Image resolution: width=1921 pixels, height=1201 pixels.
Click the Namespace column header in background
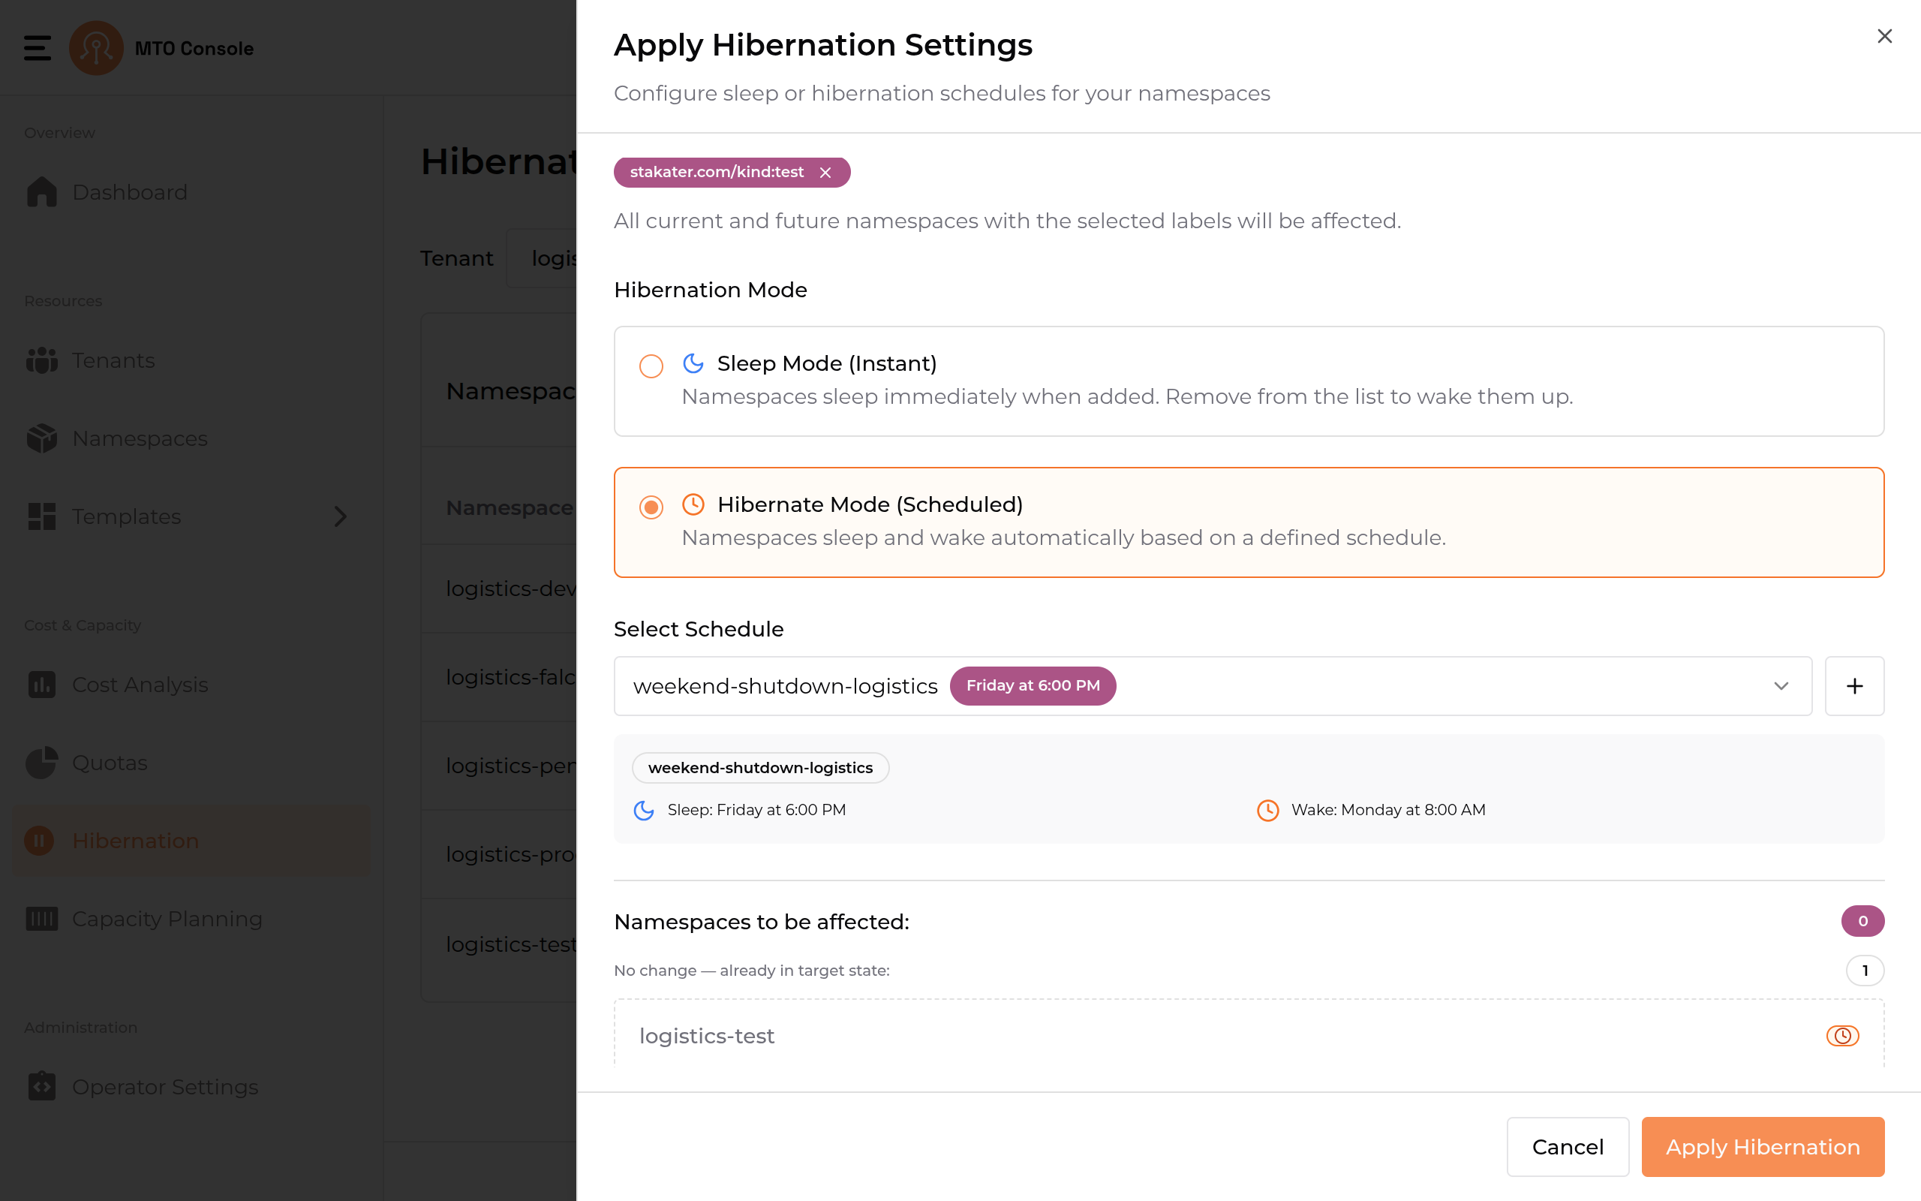509,507
